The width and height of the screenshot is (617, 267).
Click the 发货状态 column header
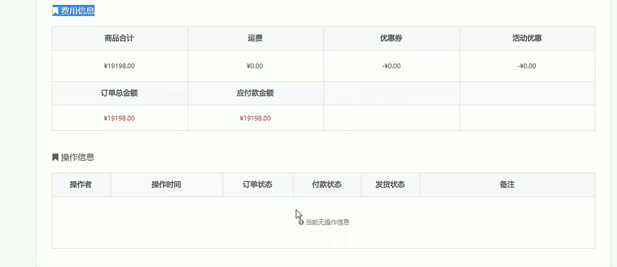(390, 184)
